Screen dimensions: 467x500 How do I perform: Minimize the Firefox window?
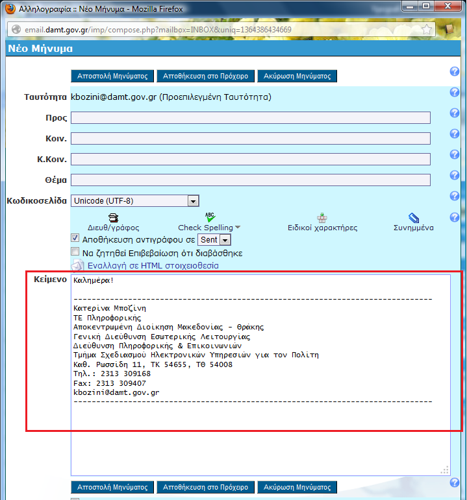tap(410, 6)
